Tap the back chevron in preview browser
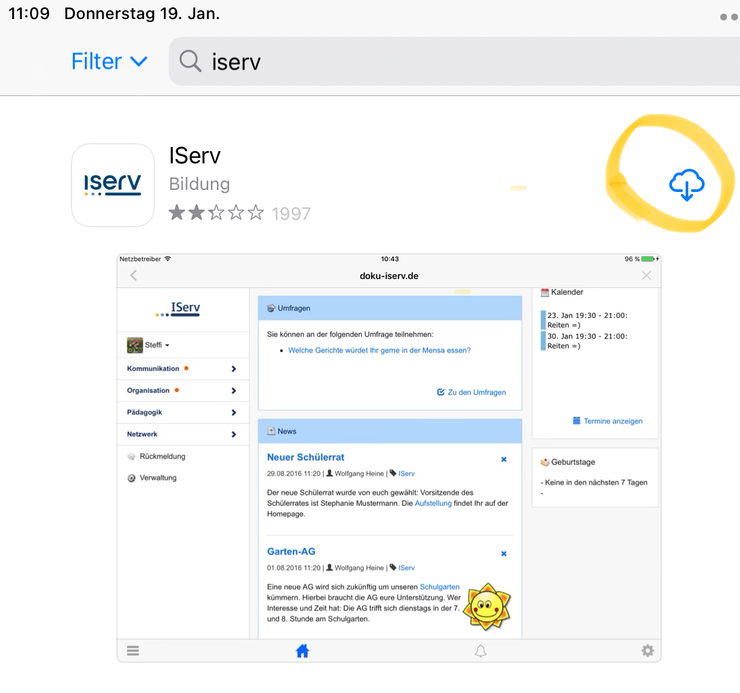The width and height of the screenshot is (740, 693). (x=133, y=276)
